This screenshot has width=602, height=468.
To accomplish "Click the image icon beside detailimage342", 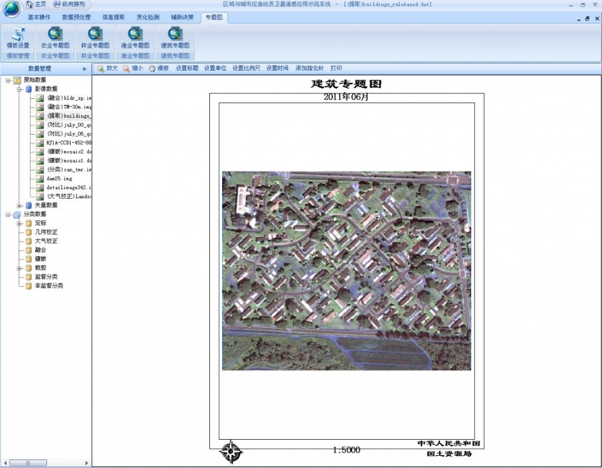I will [40, 188].
